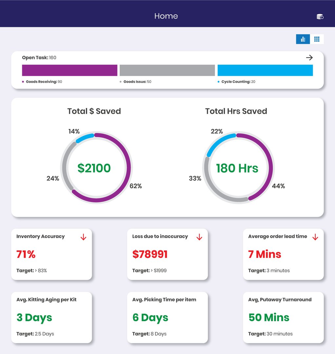Image resolution: width=335 pixels, height=354 pixels.
Task: Open the Avg, Putaway Turnaround card
Action: [x=283, y=317]
